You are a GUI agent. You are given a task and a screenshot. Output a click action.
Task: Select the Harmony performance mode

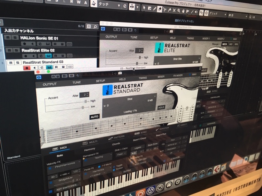(90, 149)
